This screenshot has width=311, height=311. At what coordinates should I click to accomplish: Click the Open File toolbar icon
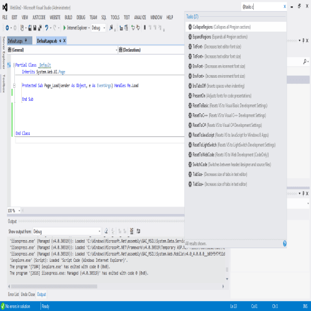pyautogui.click(x=30, y=27)
